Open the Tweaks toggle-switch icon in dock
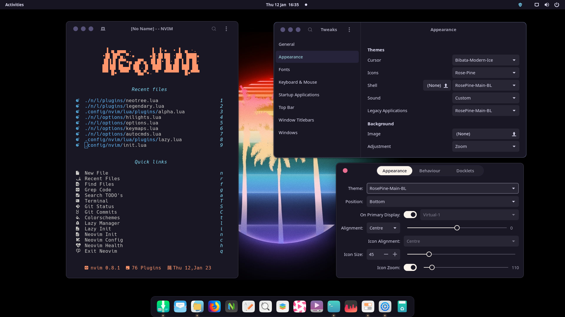Viewport: 565px width, 317px height. pos(368,306)
